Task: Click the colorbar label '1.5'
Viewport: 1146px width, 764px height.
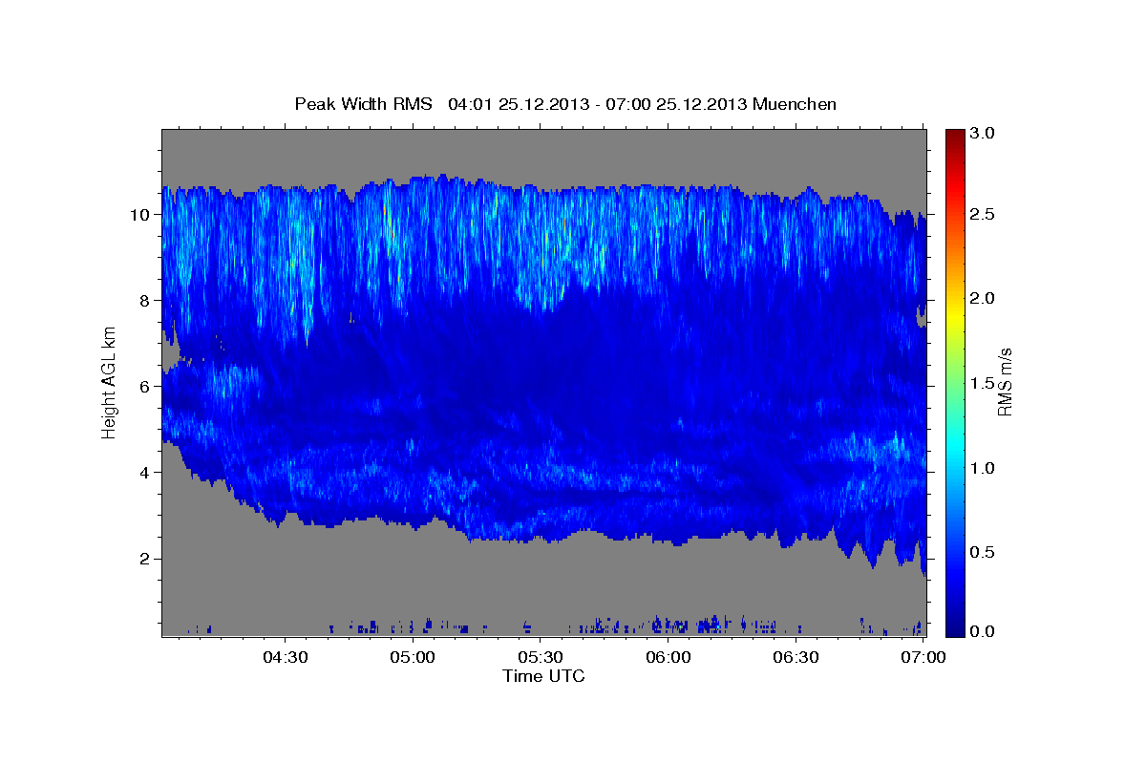Action: click(983, 383)
